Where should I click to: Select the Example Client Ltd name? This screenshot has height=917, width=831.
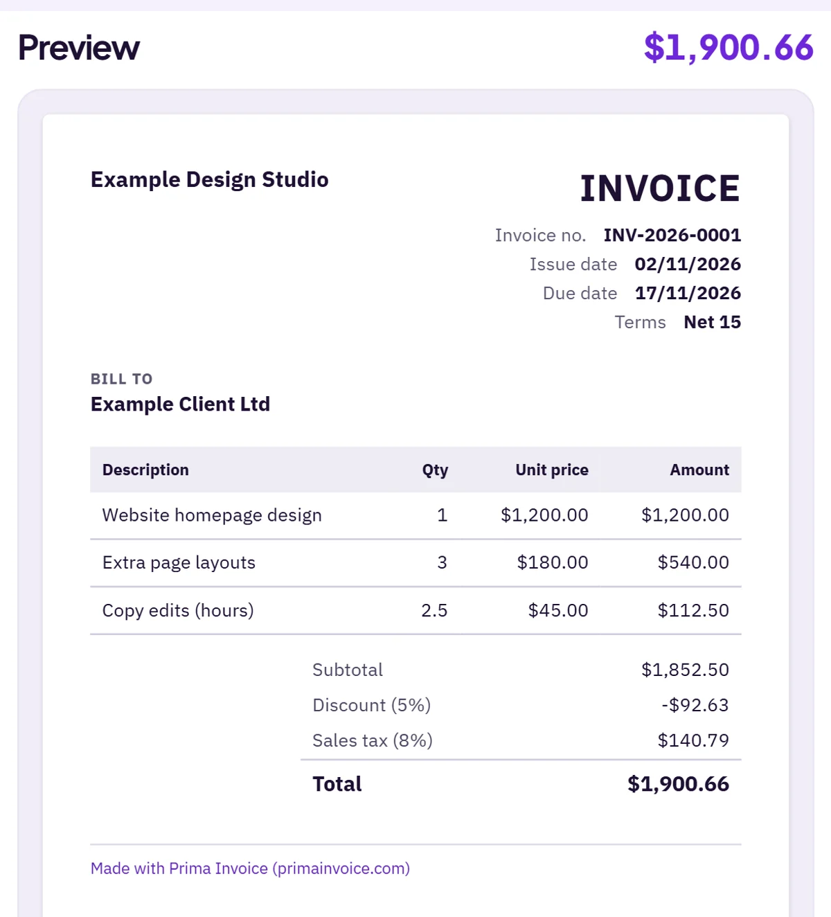180,404
